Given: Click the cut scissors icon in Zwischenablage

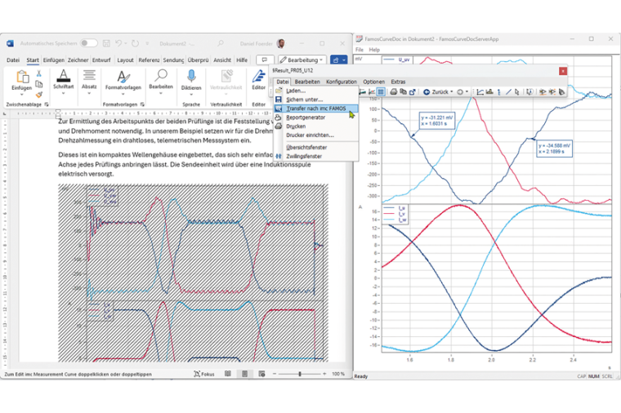Looking at the screenshot, I should (x=38, y=73).
